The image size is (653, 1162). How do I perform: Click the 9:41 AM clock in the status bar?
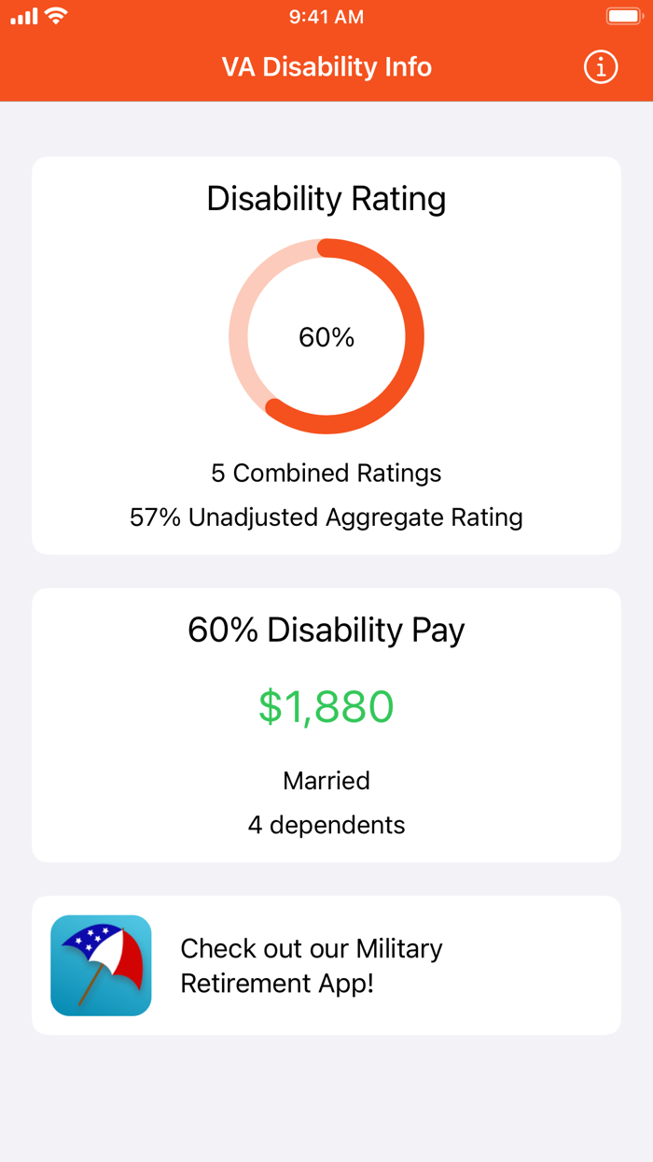coord(326,16)
